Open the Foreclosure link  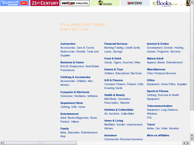(x=68, y=70)
